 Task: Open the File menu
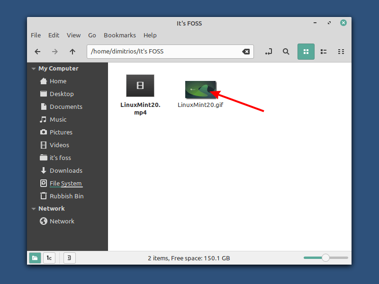(x=36, y=35)
